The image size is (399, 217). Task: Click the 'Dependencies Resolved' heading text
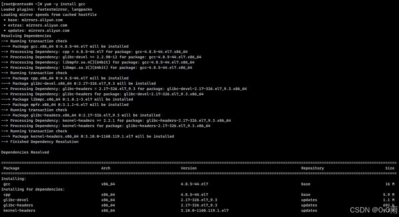click(x=25, y=153)
